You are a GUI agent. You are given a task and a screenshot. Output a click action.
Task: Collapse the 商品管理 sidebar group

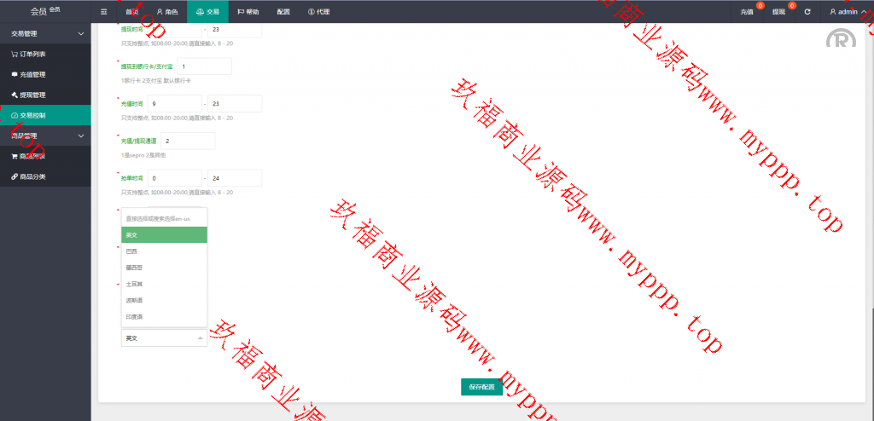(80, 136)
